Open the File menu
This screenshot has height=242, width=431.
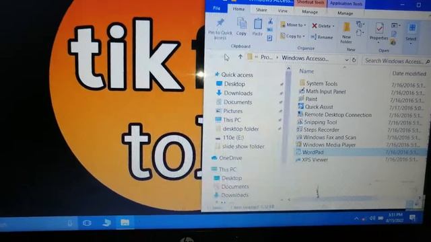217,8
